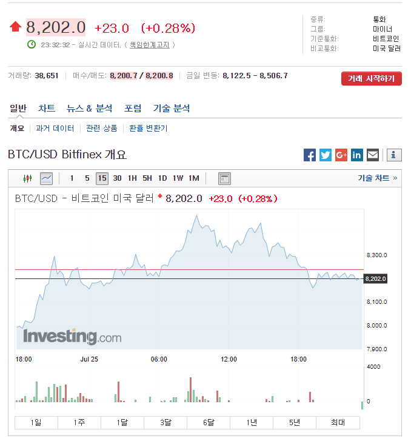The width and height of the screenshot is (411, 444).
Task: Share via Twitter icon
Action: [326, 155]
